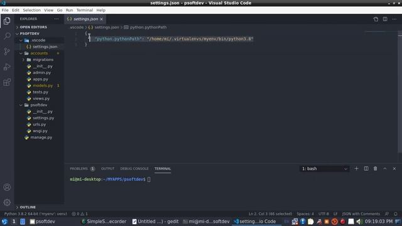This screenshot has height=226, width=402.
Task: Open the Accounts menu icon
Action: coord(7,187)
